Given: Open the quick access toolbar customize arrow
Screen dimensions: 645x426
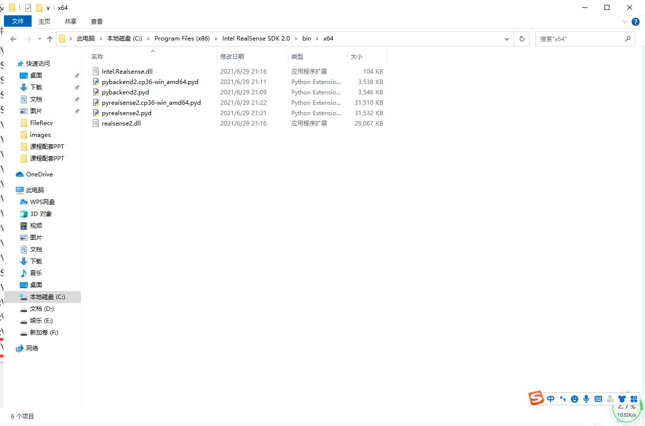Looking at the screenshot, I should pos(48,8).
